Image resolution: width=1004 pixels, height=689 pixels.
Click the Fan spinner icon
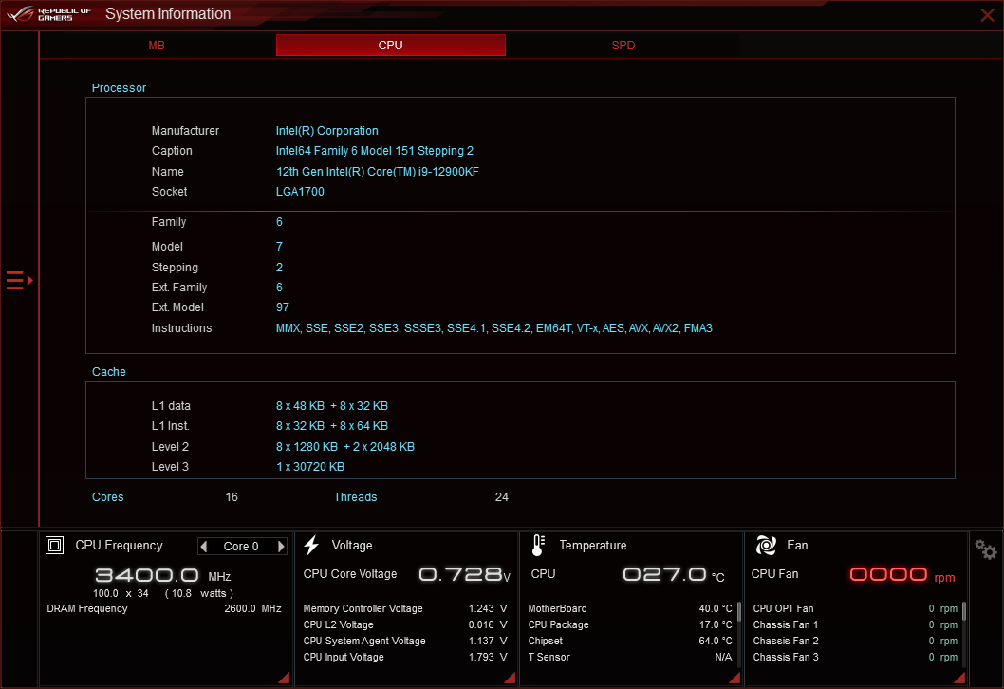(766, 545)
